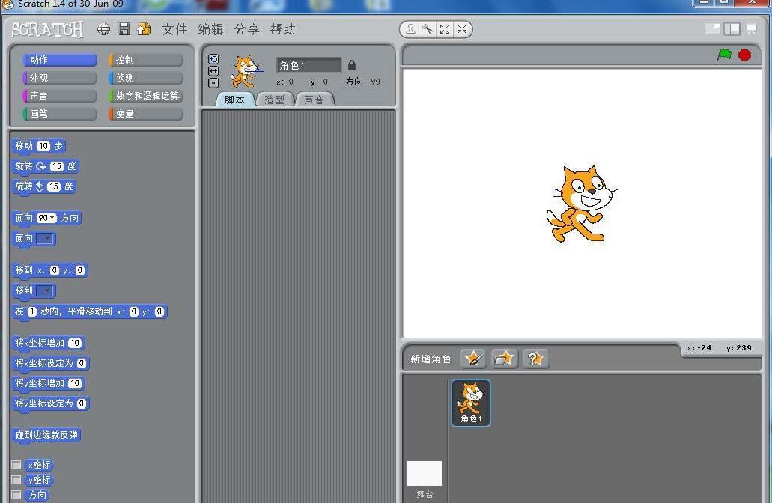Click the steps value 10 in 移动 block
This screenshot has width=772, height=503.
tap(43, 146)
